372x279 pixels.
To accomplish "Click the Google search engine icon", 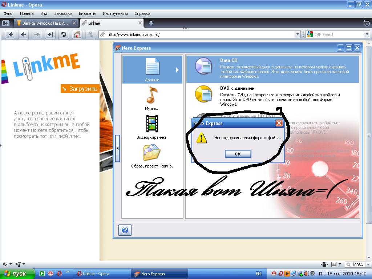I will coord(310,35).
